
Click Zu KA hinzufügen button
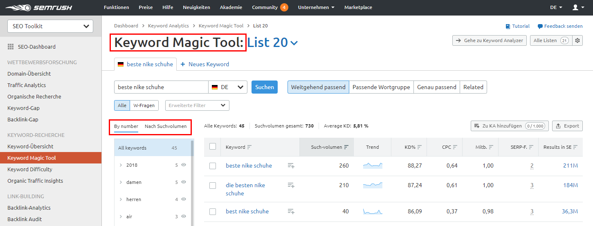pos(510,126)
